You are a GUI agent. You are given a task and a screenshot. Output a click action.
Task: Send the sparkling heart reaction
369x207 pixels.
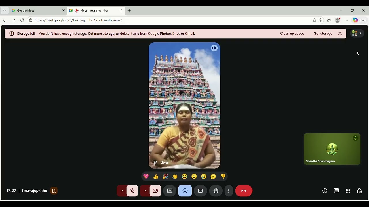[146, 176]
